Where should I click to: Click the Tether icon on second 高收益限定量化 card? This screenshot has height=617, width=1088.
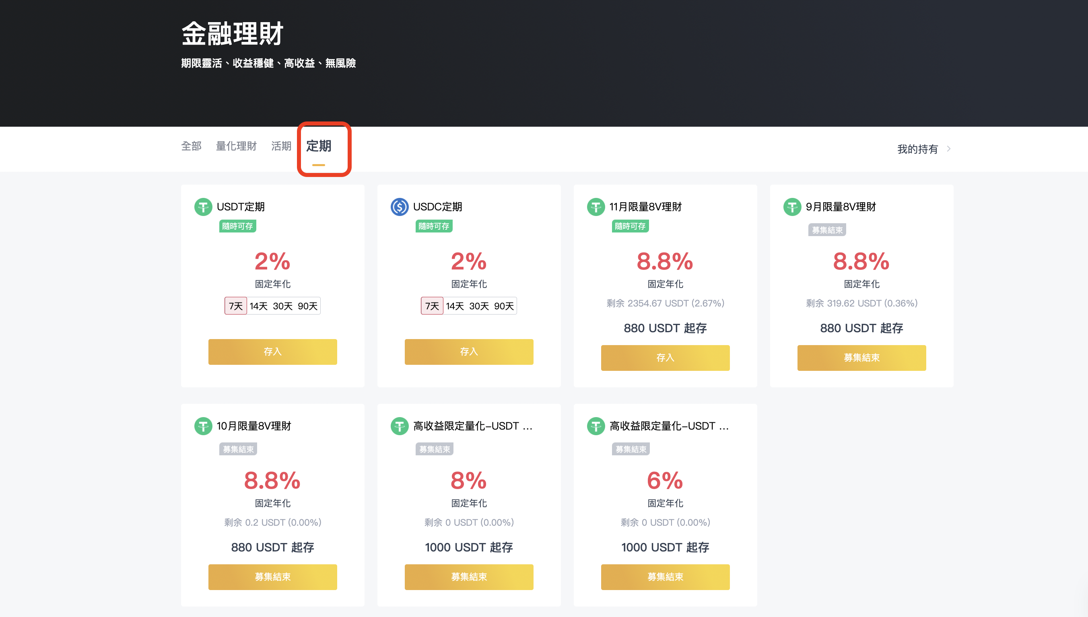[596, 427]
